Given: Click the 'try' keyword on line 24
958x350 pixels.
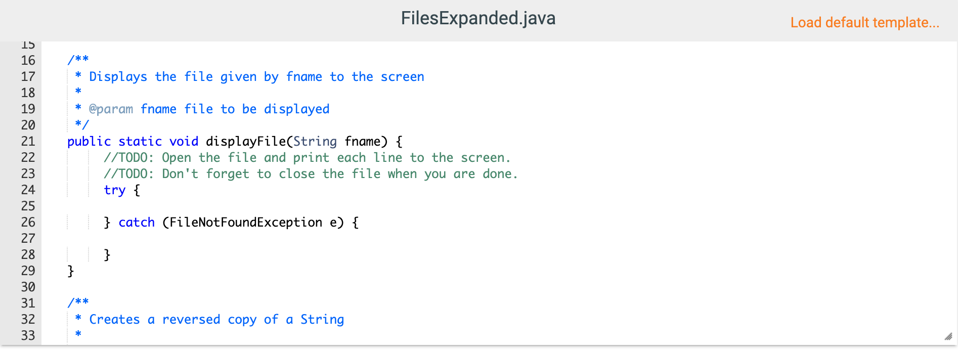Looking at the screenshot, I should click(x=114, y=190).
